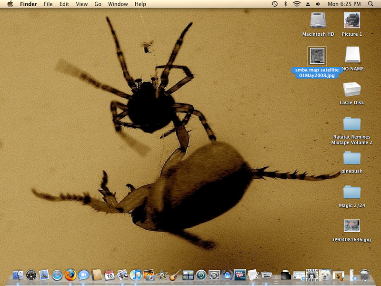Open Bluetooth status menu
Viewport: 381px width, 286px height.
click(286, 4)
